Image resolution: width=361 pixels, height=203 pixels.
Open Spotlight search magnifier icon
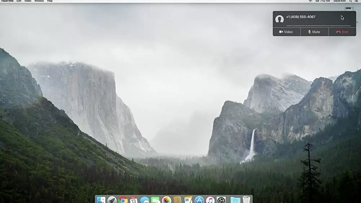pyautogui.click(x=351, y=1)
